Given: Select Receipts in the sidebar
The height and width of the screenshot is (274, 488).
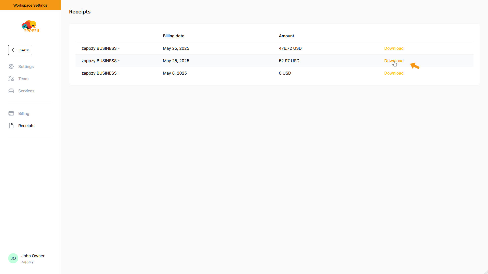Looking at the screenshot, I should click(x=26, y=126).
